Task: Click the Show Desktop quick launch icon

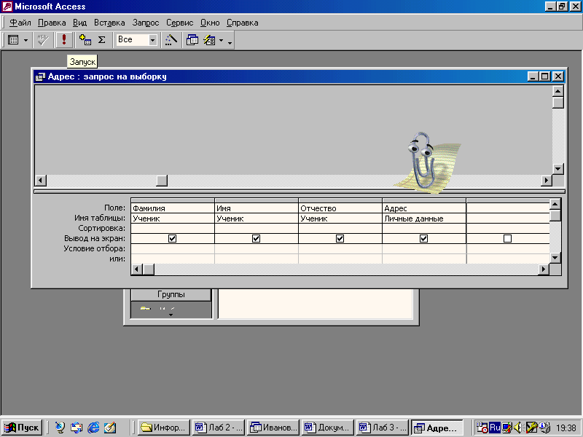Action: click(110, 428)
